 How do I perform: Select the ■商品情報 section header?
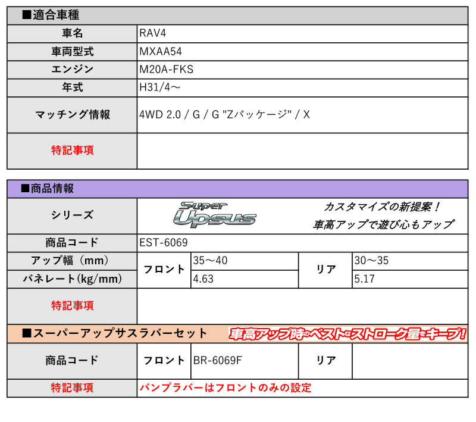pyautogui.click(x=237, y=189)
